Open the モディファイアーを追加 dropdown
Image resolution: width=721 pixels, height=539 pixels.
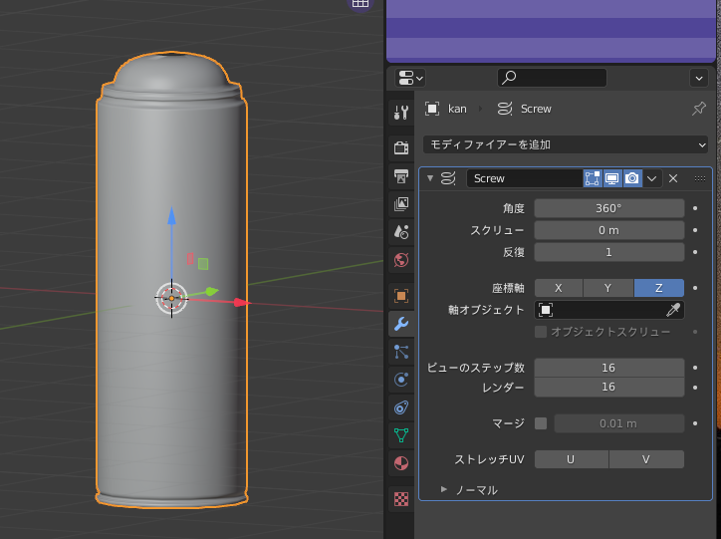tap(565, 144)
